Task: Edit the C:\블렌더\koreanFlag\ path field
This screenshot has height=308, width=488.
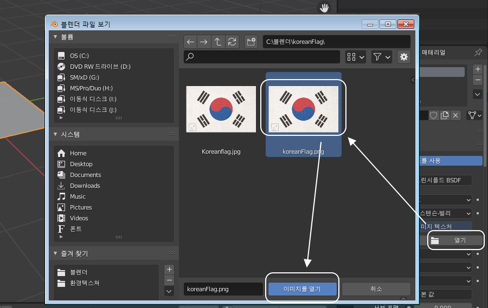Action: (x=336, y=42)
